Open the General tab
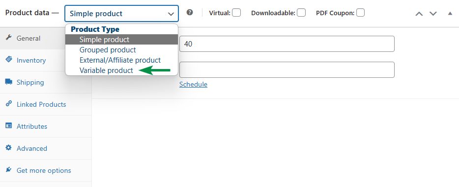459x187 pixels. coord(46,38)
